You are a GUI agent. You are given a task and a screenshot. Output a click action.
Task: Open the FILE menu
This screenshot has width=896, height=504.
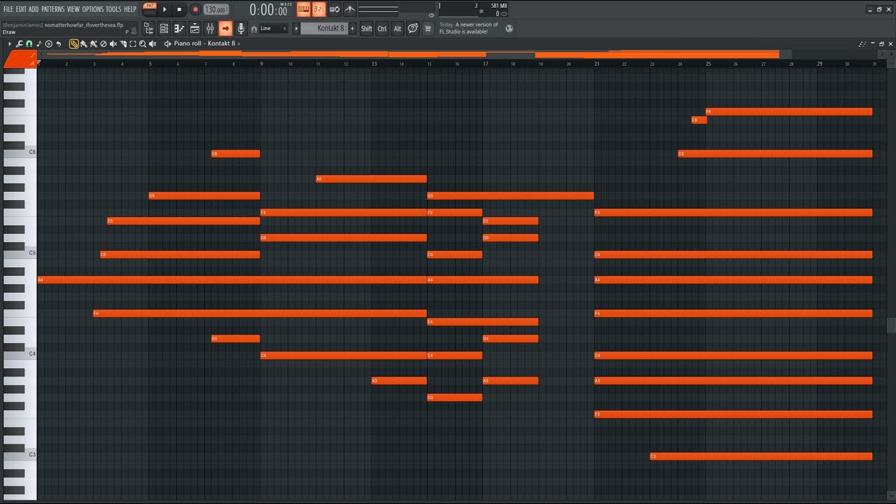click(8, 9)
